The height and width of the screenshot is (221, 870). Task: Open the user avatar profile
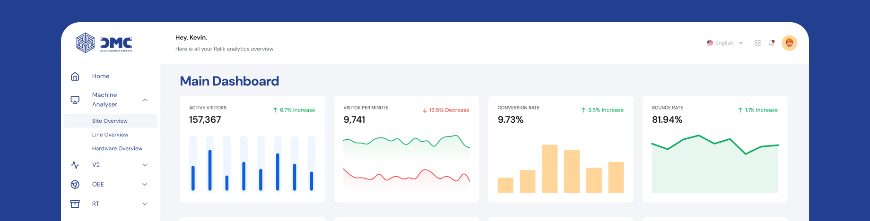789,43
